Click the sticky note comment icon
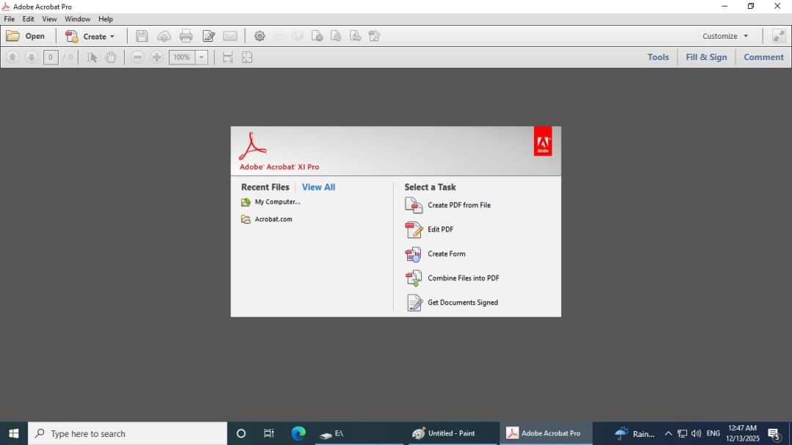The width and height of the screenshot is (792, 445). coord(278,36)
